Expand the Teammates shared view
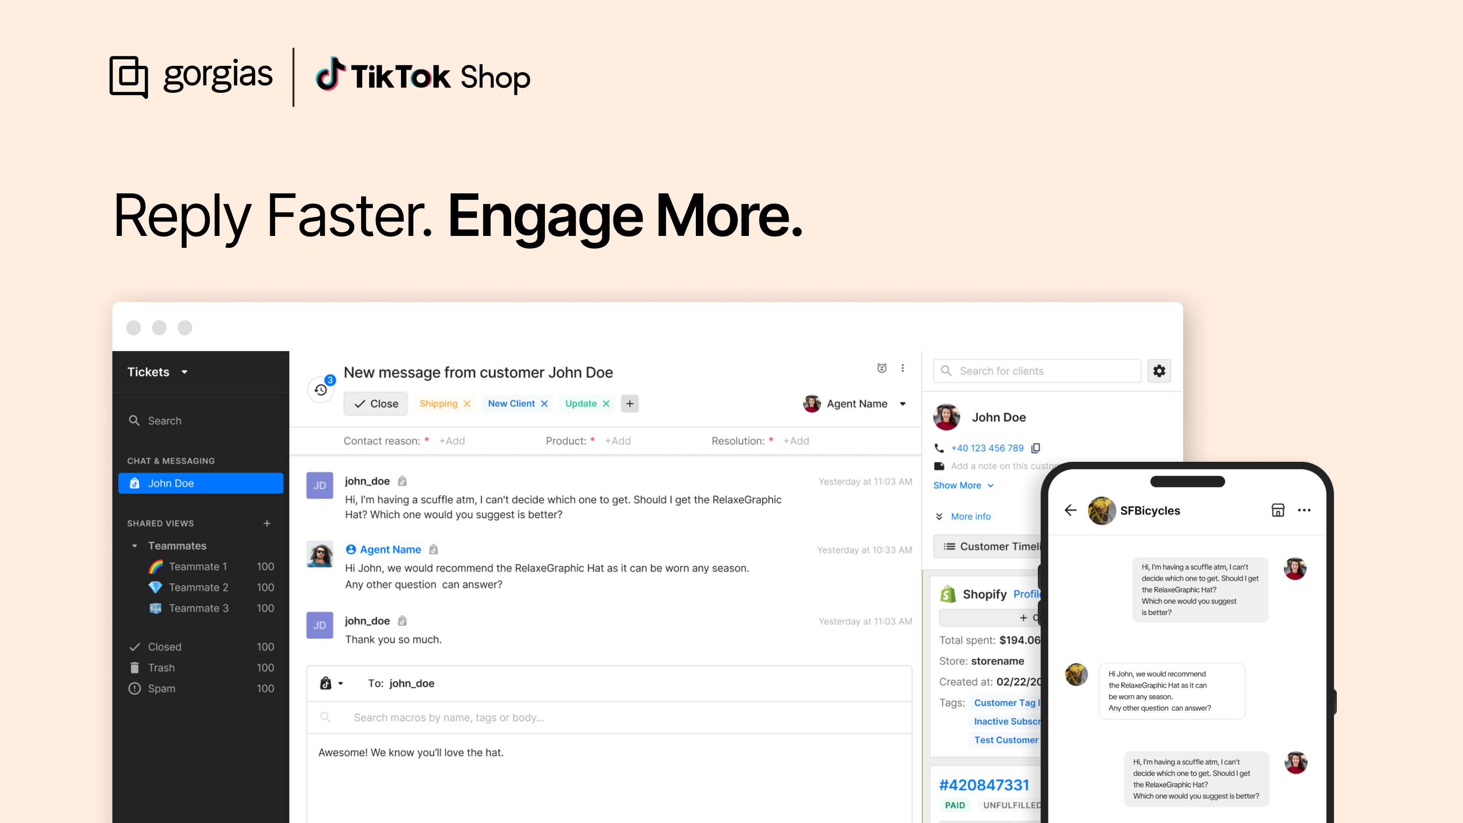1463x823 pixels. [x=133, y=545]
